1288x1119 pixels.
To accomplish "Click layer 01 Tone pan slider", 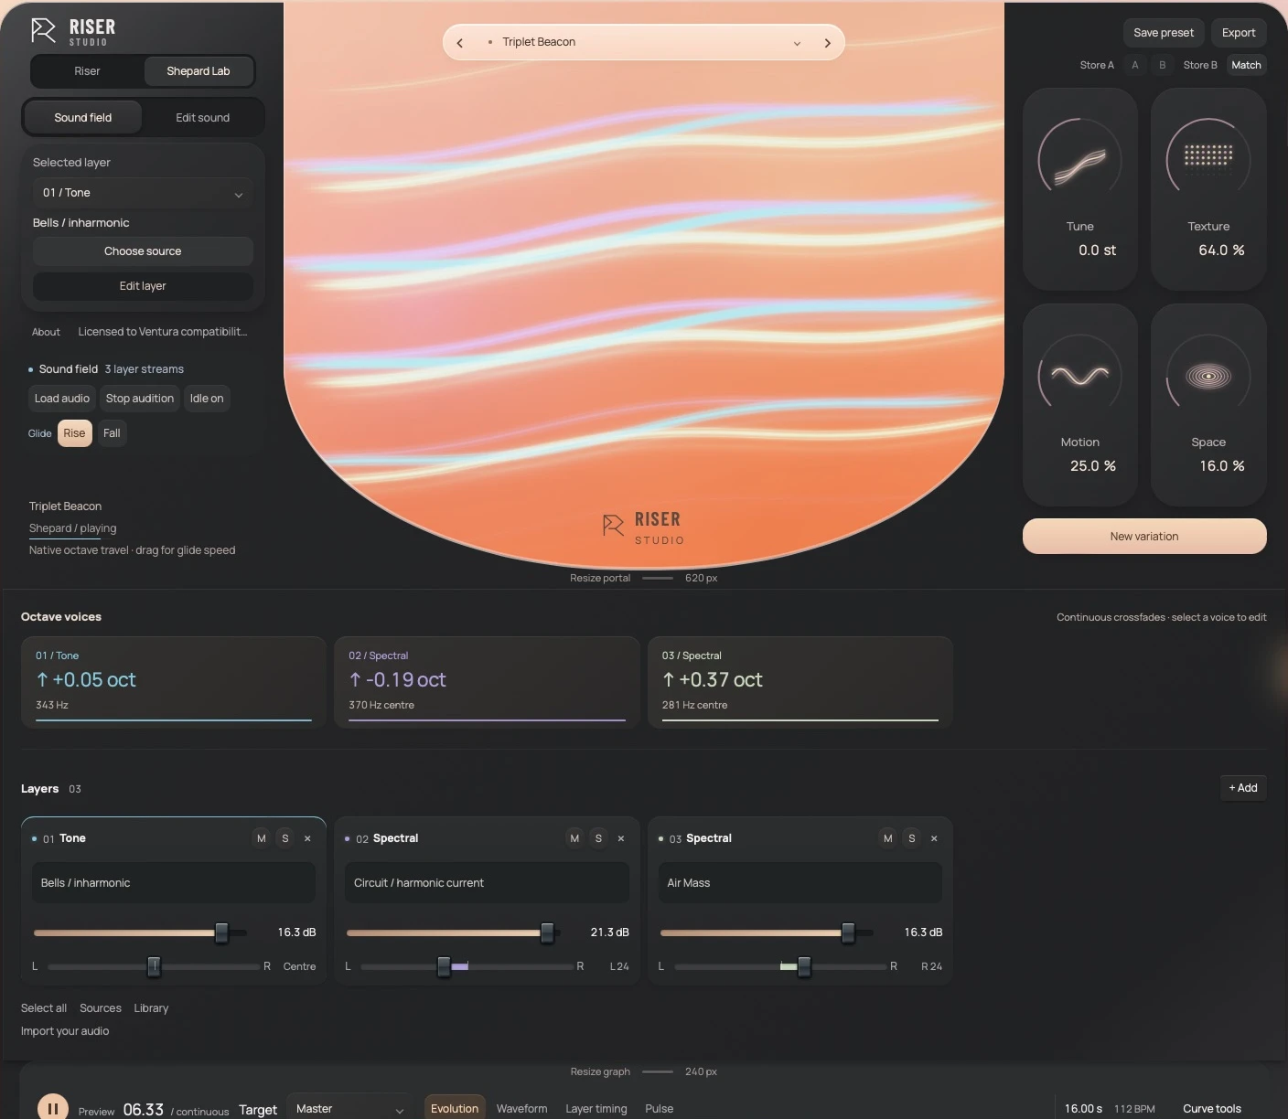I will tap(154, 966).
